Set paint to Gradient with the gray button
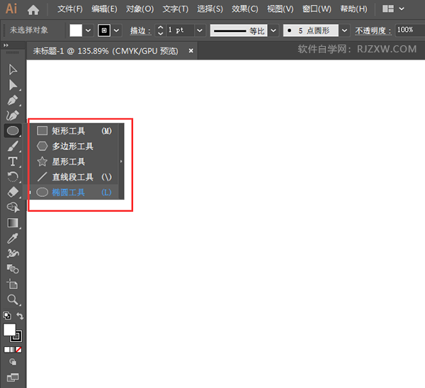This screenshot has width=425, height=388. pos(13,350)
